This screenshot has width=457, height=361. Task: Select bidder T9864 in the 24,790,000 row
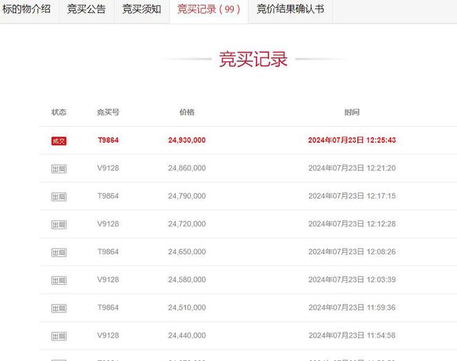click(x=108, y=196)
